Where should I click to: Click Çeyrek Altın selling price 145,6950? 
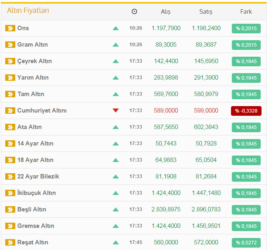tap(206, 61)
